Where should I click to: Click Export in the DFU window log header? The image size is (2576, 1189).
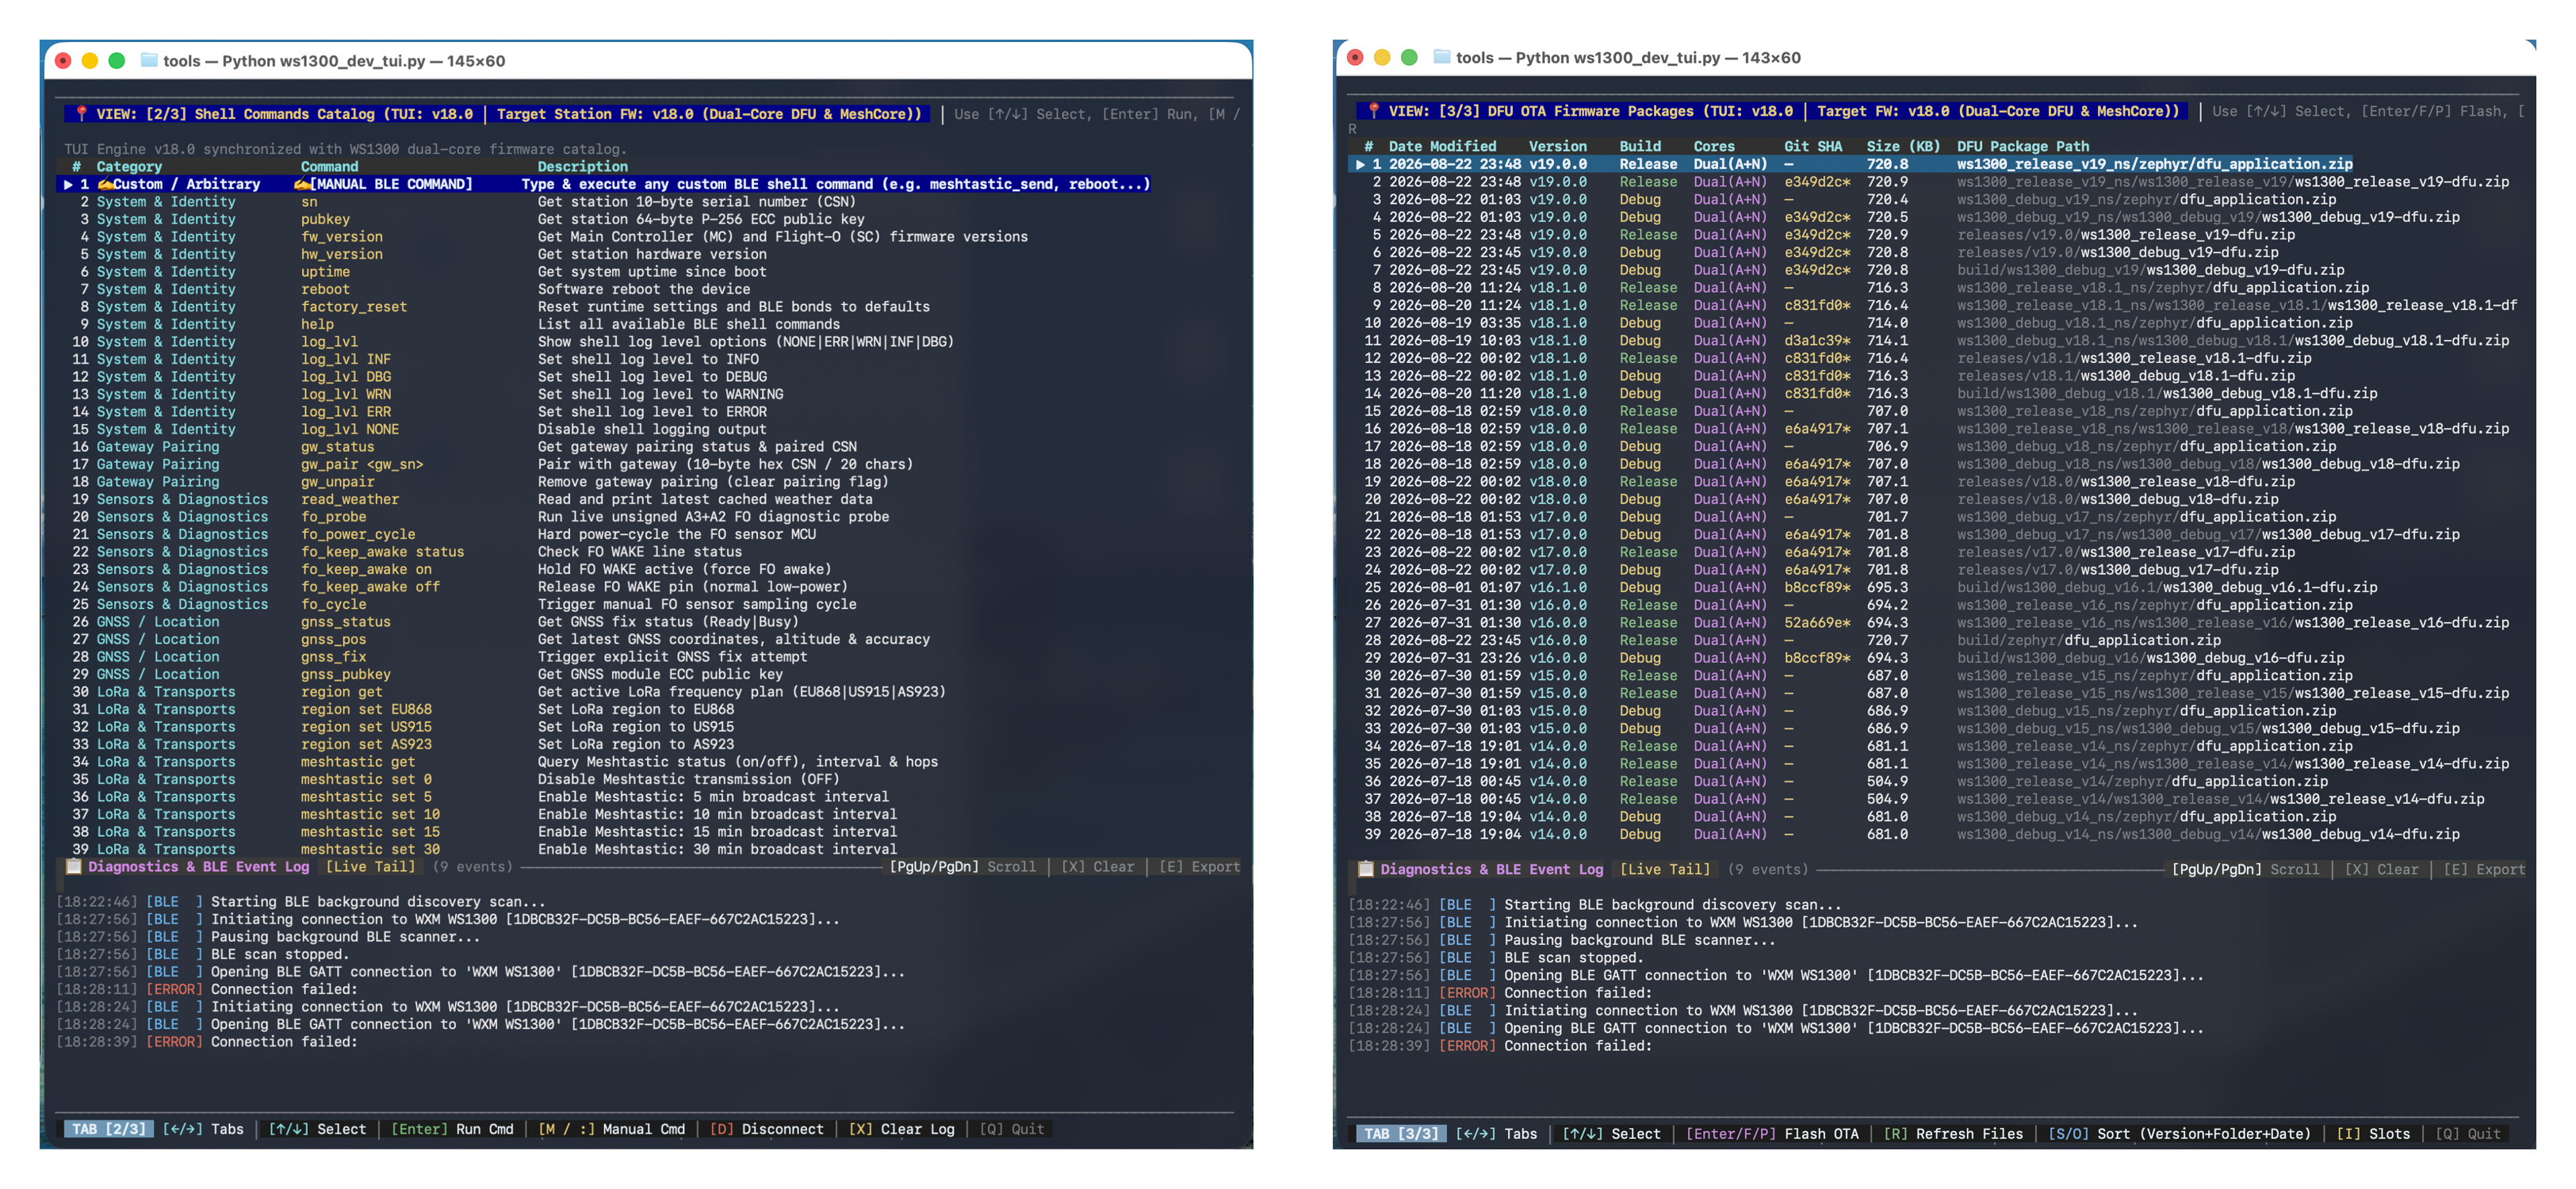(2484, 870)
